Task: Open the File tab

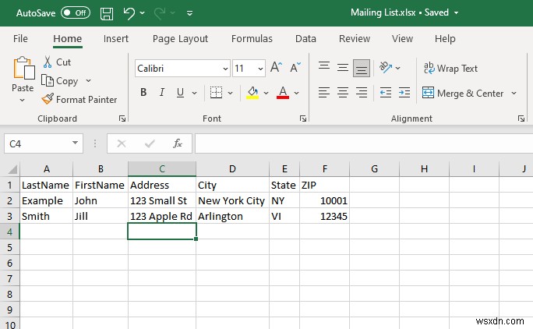Action: (x=20, y=39)
